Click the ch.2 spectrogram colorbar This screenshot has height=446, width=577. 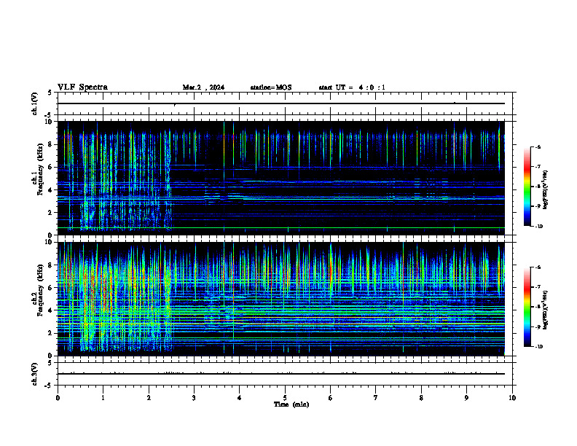tap(527, 307)
